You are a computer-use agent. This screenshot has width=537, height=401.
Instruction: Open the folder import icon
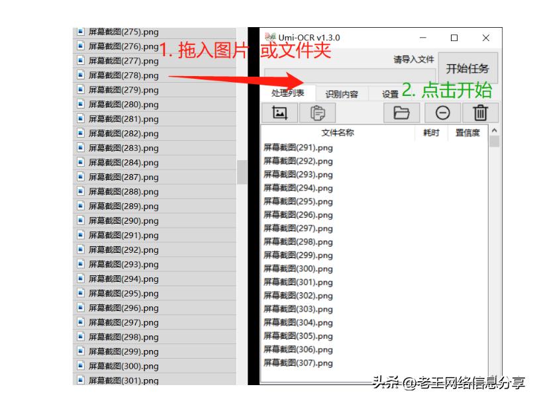(x=401, y=112)
